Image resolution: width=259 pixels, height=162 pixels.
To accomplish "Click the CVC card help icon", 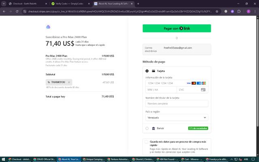I will click(x=203, y=90).
